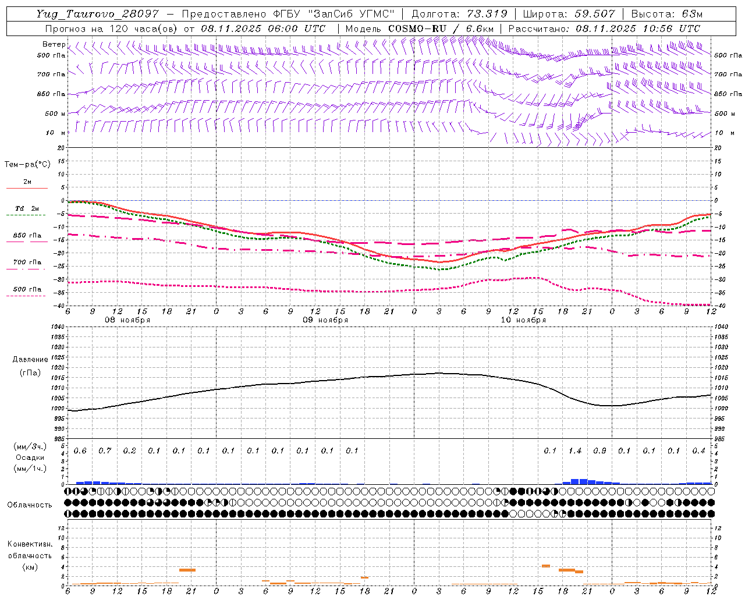This screenshot has width=745, height=596.
Task: Click the peak precipitation amount 1.4
Action: click(575, 451)
